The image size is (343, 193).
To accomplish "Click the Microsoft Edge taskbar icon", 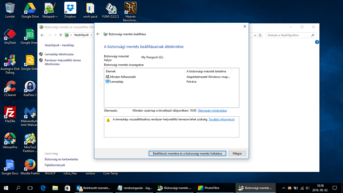I will point(43,188).
